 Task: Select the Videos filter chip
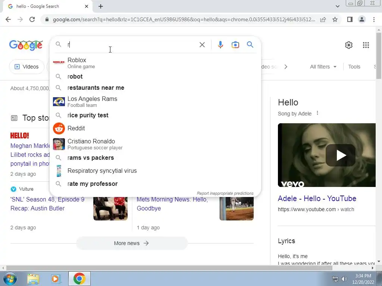26,67
